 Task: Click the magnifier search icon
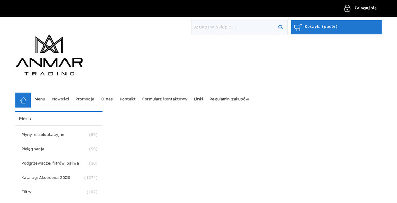pos(280,27)
